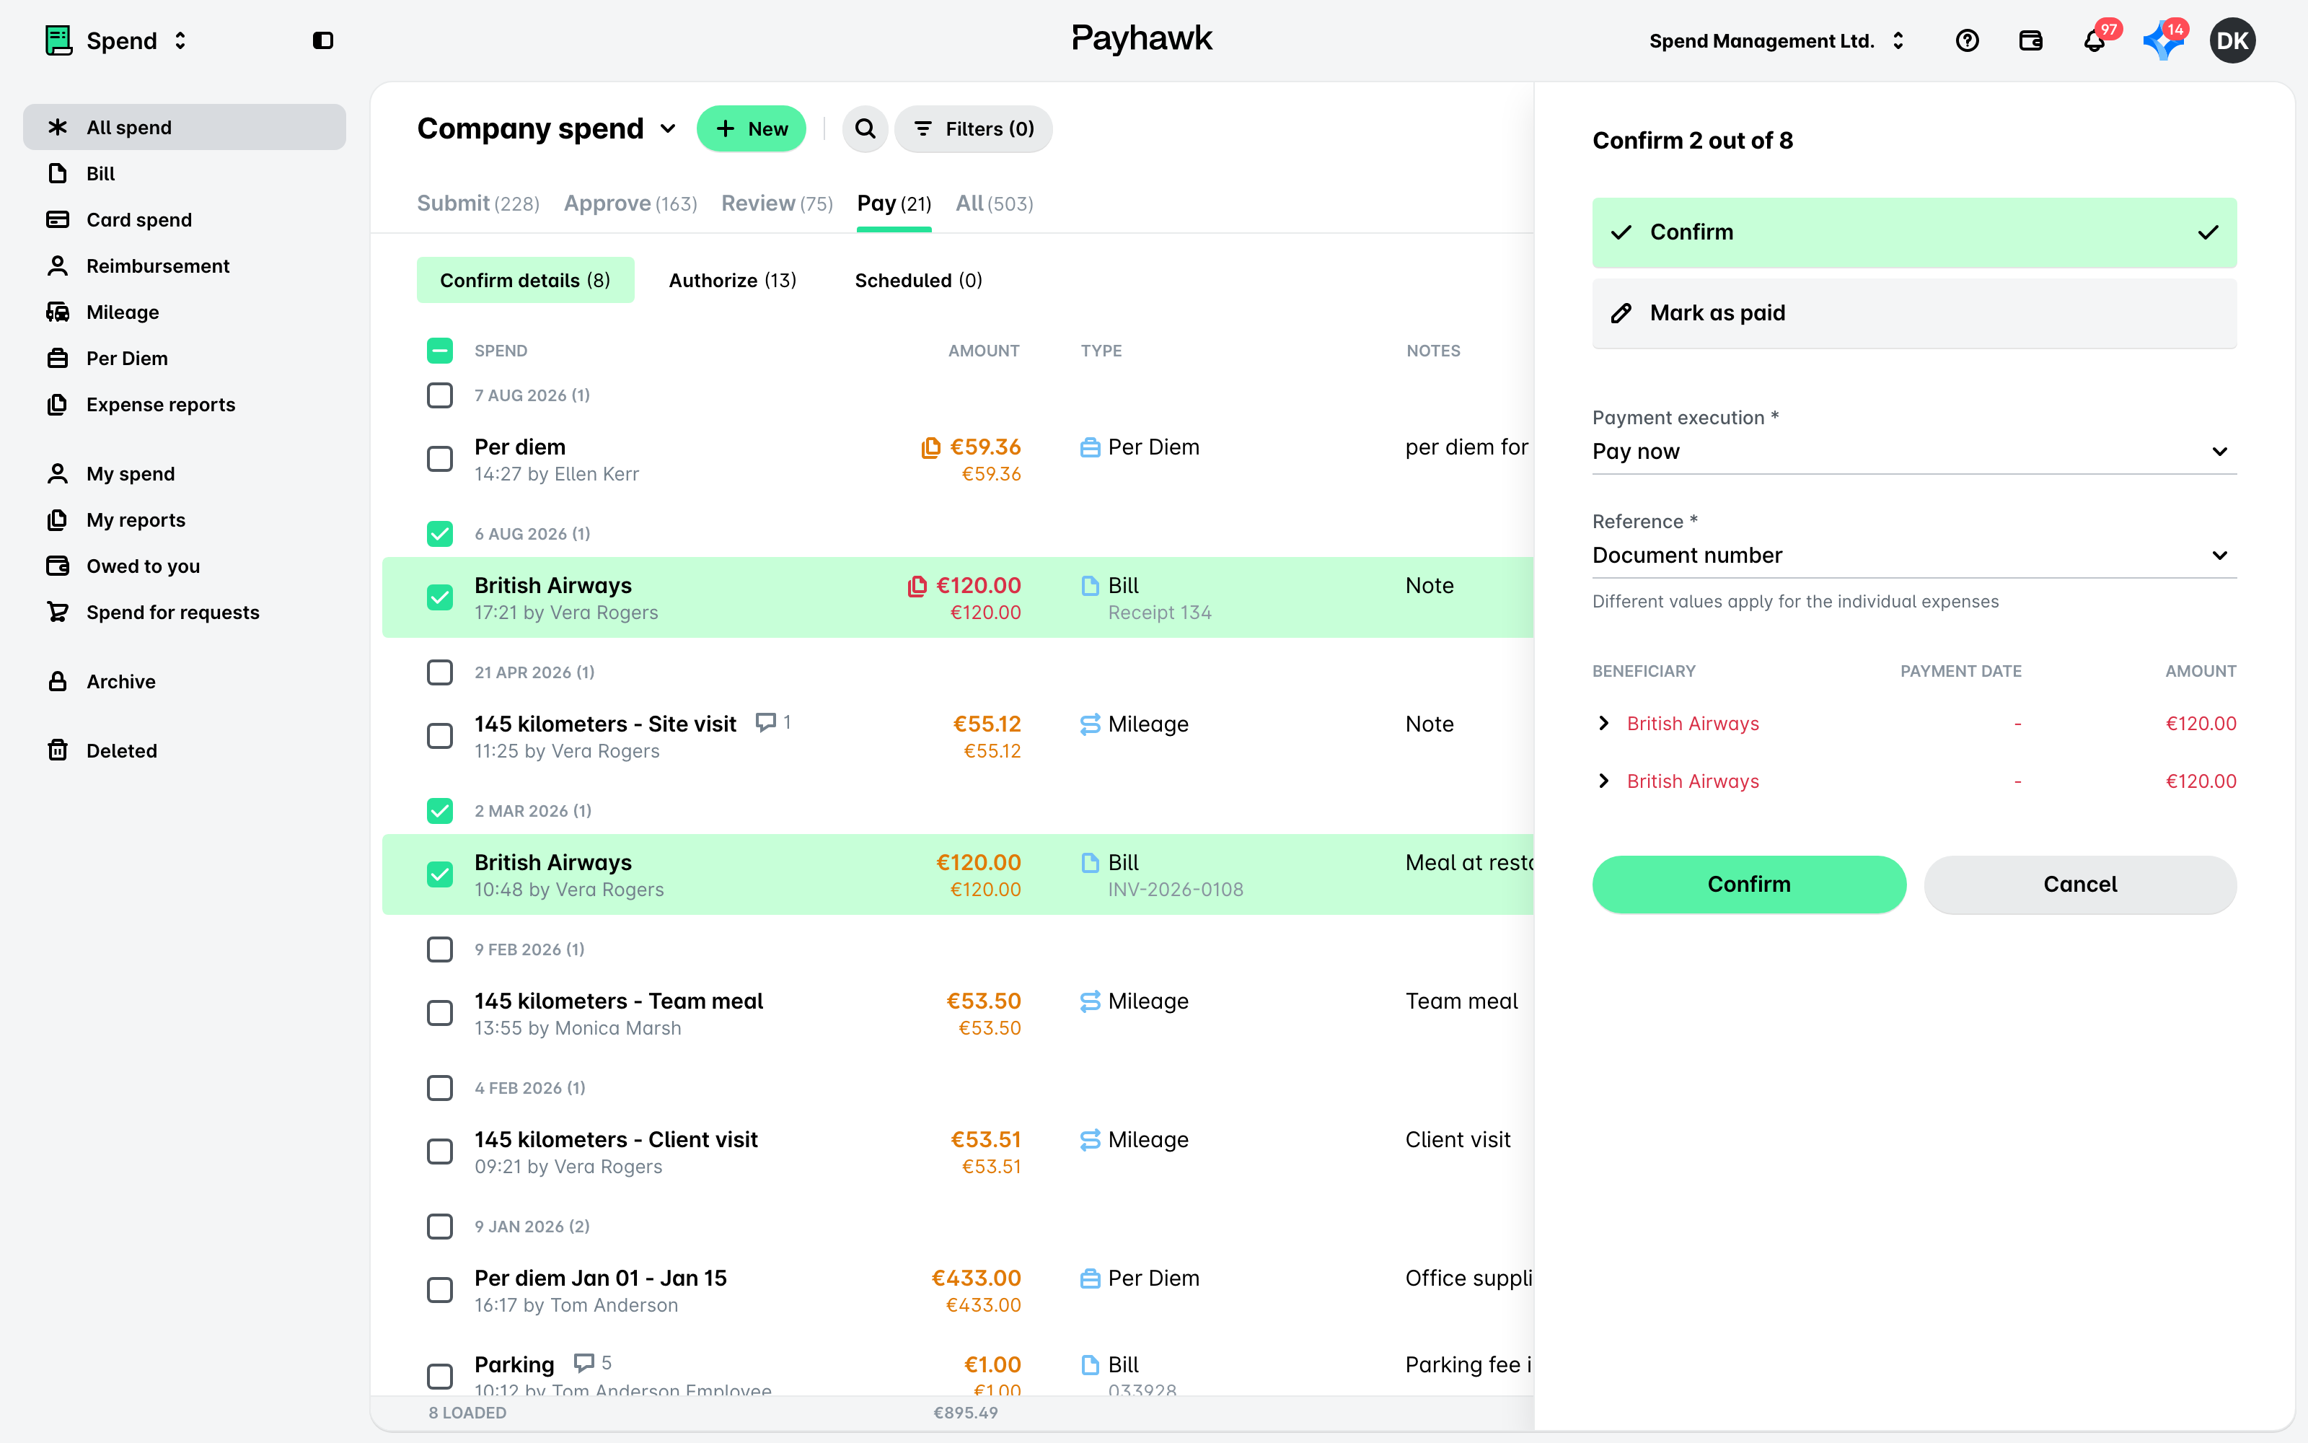
Task: Collapse the sidebar panel icon
Action: coord(323,40)
